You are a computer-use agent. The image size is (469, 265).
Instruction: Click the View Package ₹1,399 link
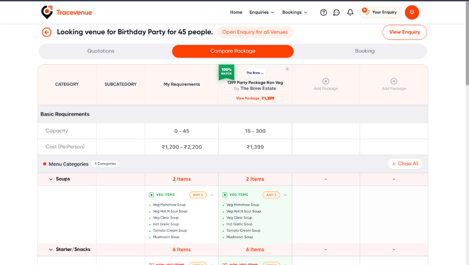click(255, 98)
